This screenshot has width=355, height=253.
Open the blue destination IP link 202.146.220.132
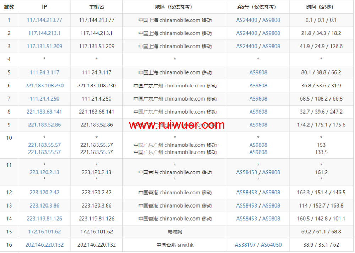44,245
